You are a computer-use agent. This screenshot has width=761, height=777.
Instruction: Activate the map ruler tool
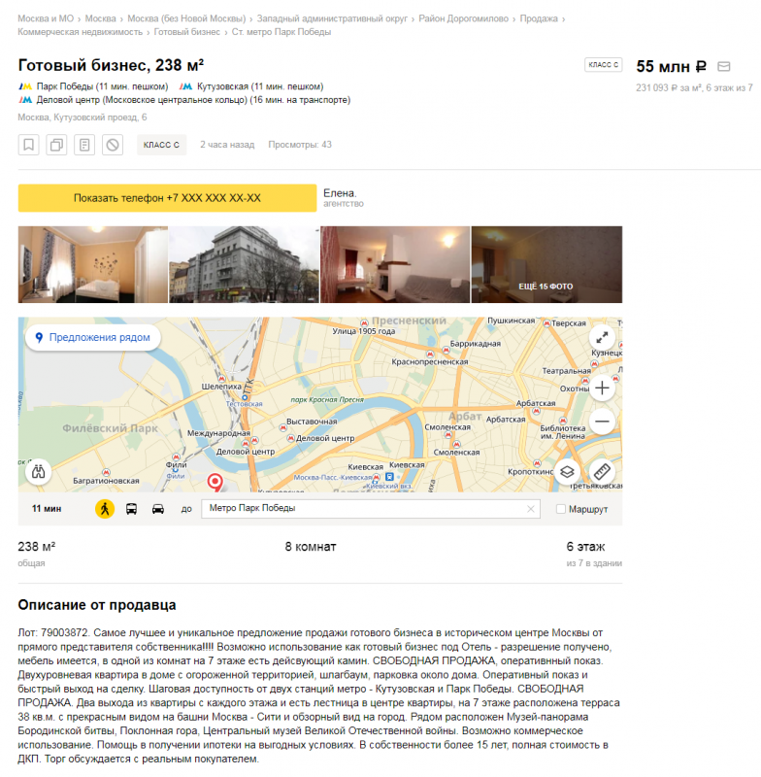602,472
